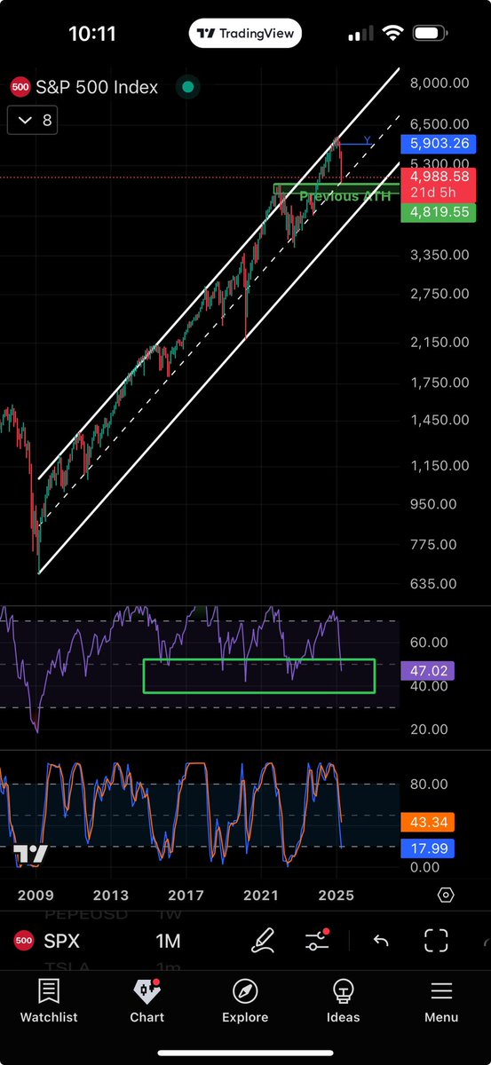
Task: Tap the 2025 label on time axis
Action: [337, 895]
